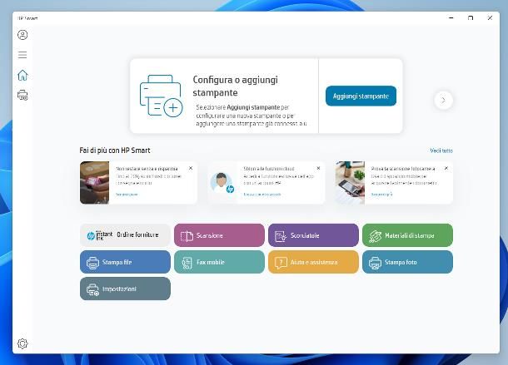The image size is (508, 365).
Task: Click the add-printer illustration icon
Action: pos(161,96)
